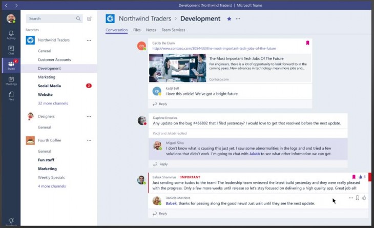Expand 32 more channels
Image resolution: width=374 pixels, height=228 pixels.
coord(53,103)
